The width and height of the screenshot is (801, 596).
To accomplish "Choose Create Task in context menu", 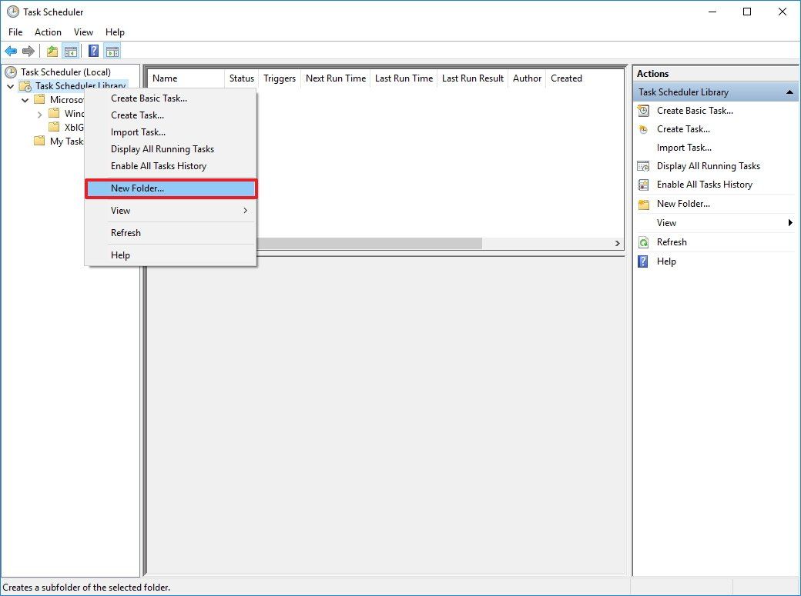I will (x=171, y=115).
